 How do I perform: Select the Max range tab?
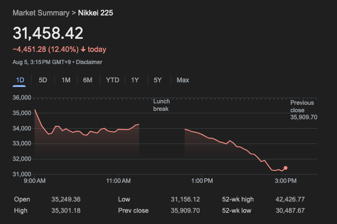[183, 80]
